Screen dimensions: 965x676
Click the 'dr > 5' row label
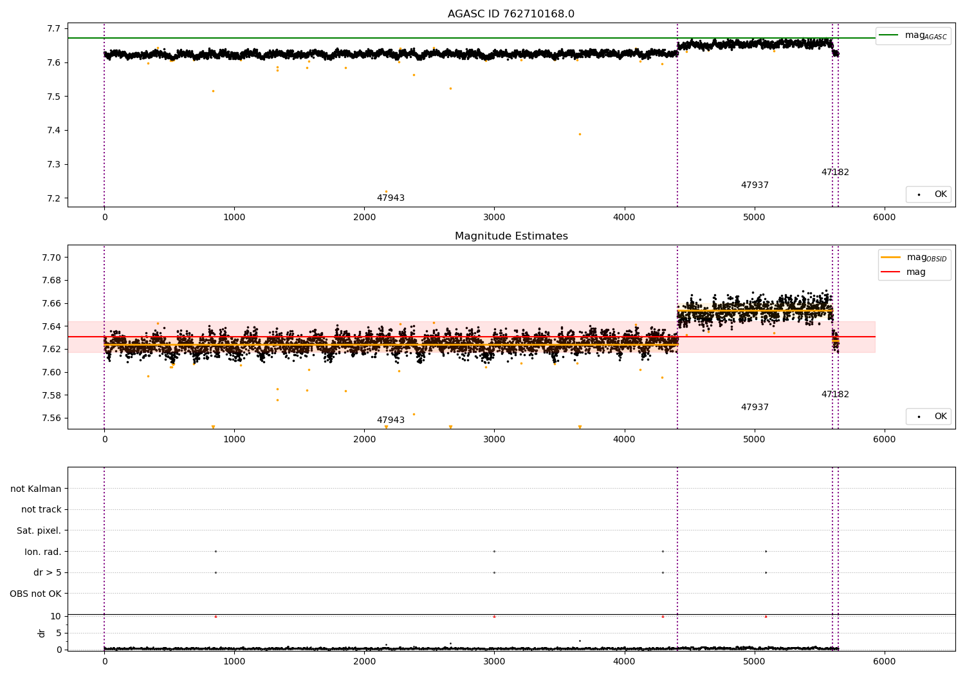point(48,572)
